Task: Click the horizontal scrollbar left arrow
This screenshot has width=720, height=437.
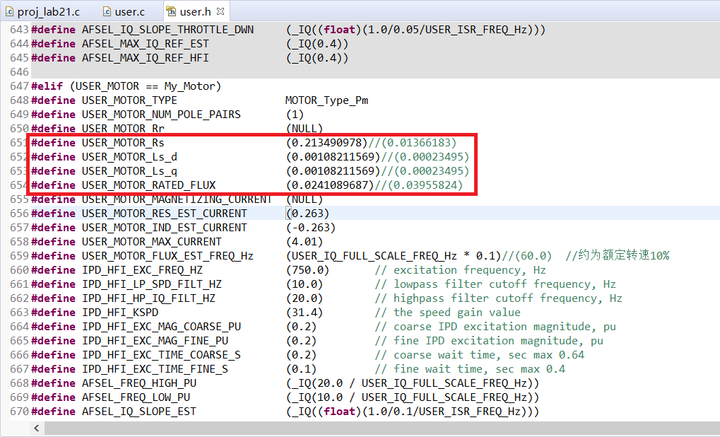Action: click(37, 429)
